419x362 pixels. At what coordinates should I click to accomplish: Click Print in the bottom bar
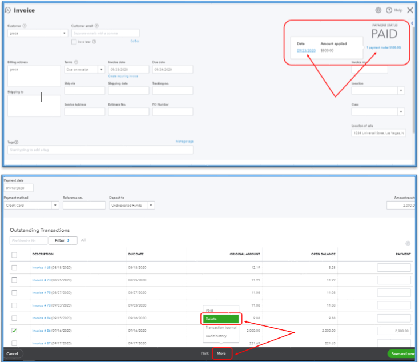[205, 353]
